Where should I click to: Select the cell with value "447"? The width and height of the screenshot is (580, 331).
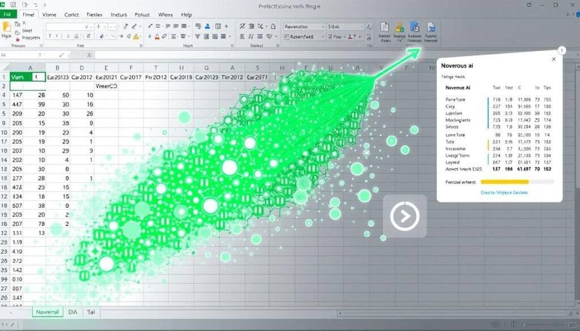[x=17, y=105]
